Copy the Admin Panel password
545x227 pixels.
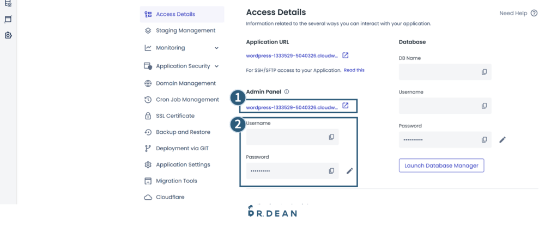[331, 171]
